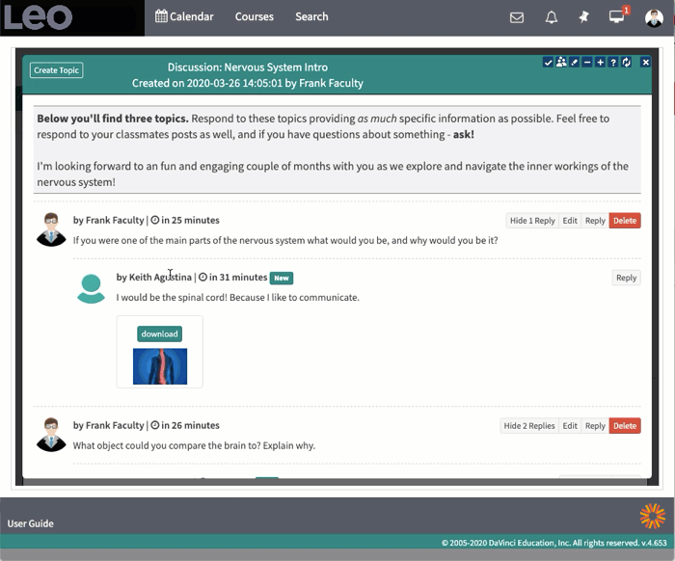Open the Courses menu

coord(254,16)
